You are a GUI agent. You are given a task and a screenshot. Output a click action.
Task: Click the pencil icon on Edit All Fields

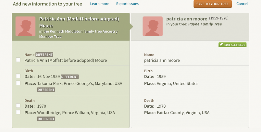click(x=221, y=45)
